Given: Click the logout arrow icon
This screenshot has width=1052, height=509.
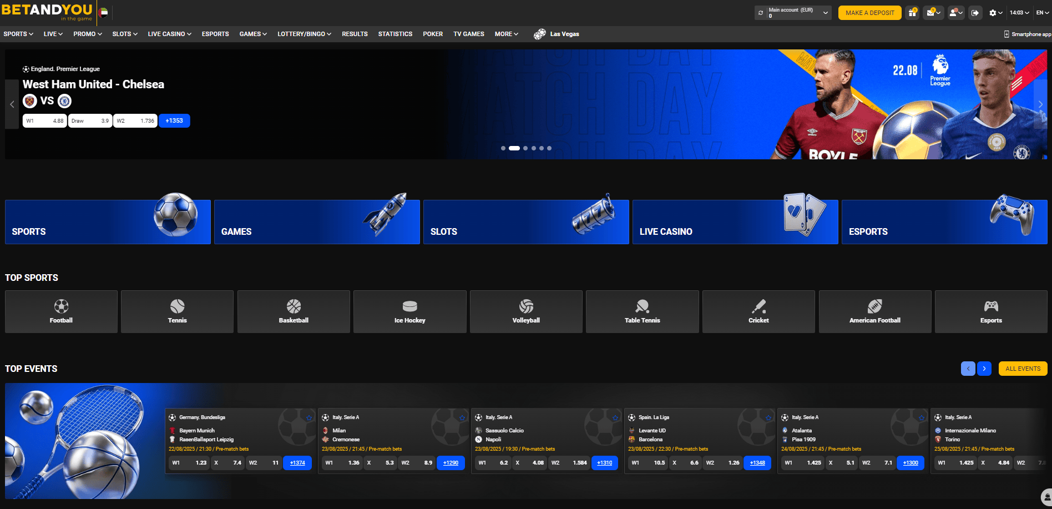Looking at the screenshot, I should [975, 13].
